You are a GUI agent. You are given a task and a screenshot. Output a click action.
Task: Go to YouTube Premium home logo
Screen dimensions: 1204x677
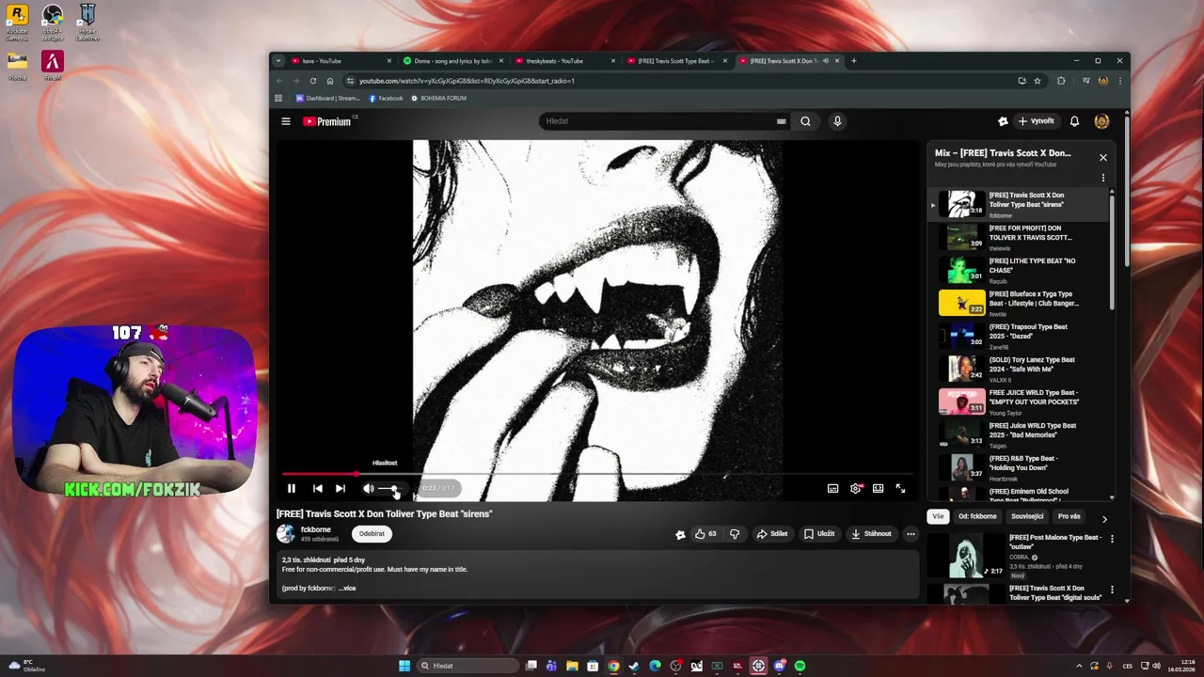click(329, 121)
